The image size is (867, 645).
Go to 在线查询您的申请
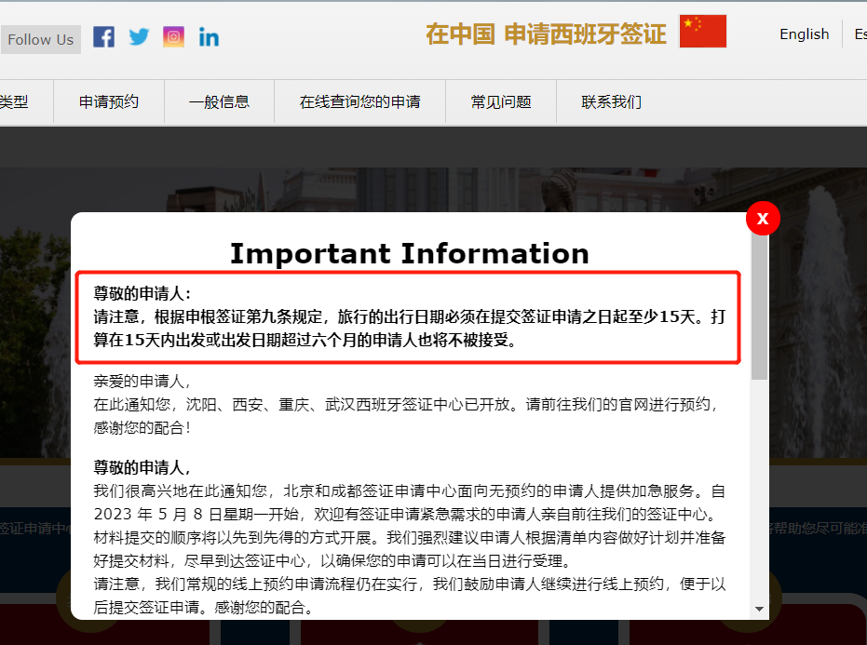pos(359,102)
